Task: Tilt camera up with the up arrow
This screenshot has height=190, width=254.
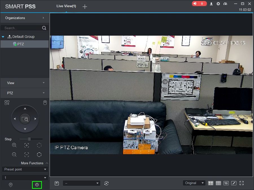Action: coord(25,109)
